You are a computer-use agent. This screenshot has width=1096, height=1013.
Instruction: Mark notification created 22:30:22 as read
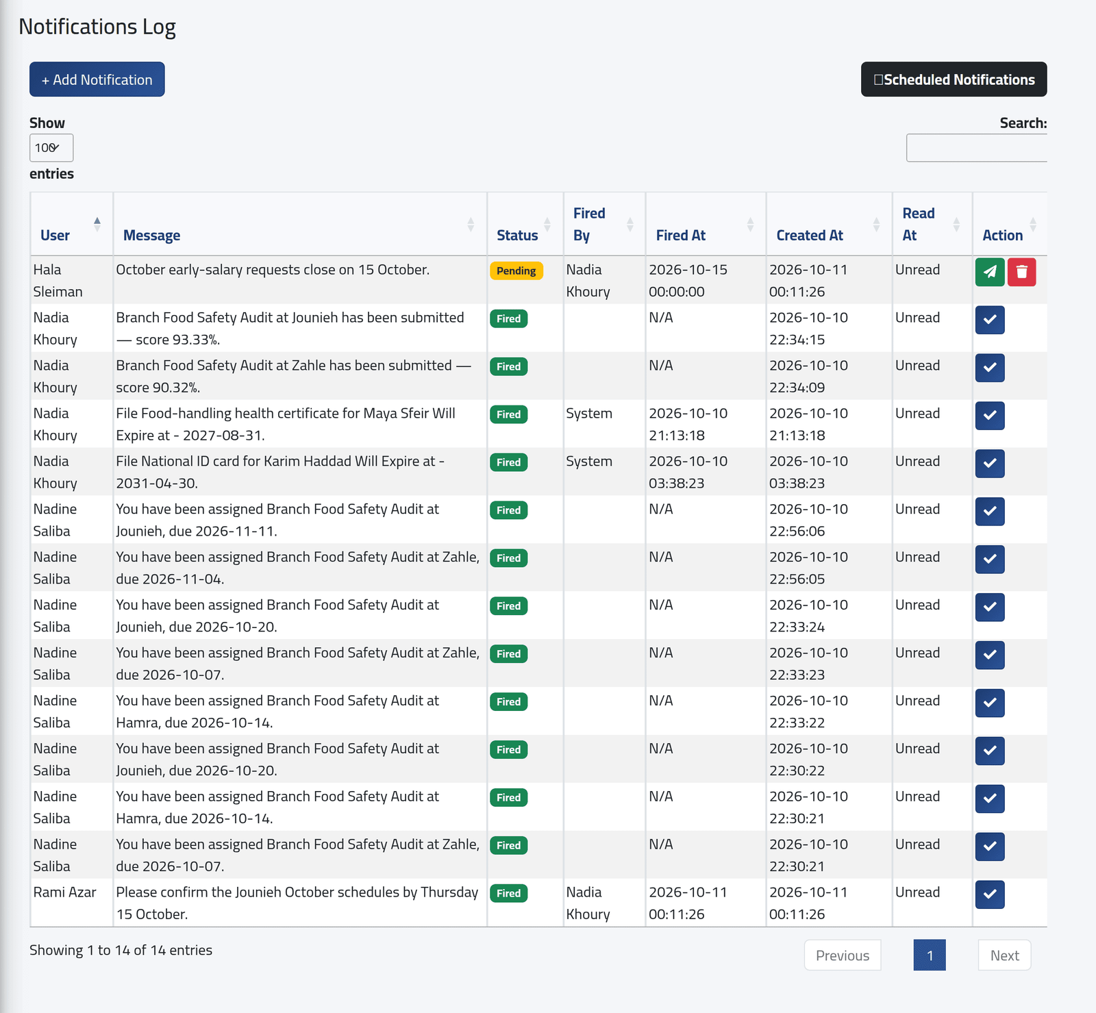point(990,751)
